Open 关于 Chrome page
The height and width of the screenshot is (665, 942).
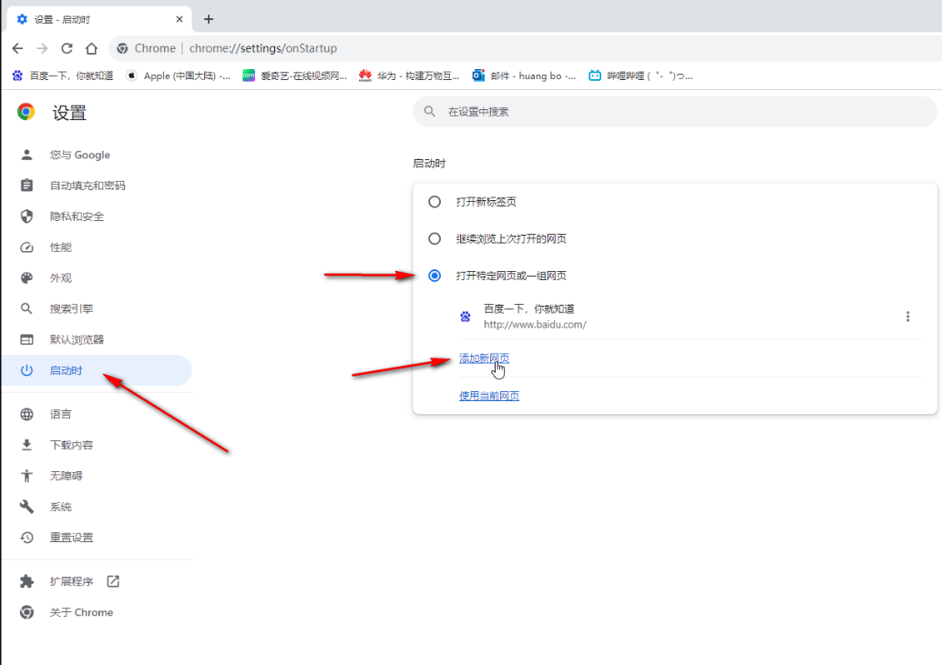point(97,612)
